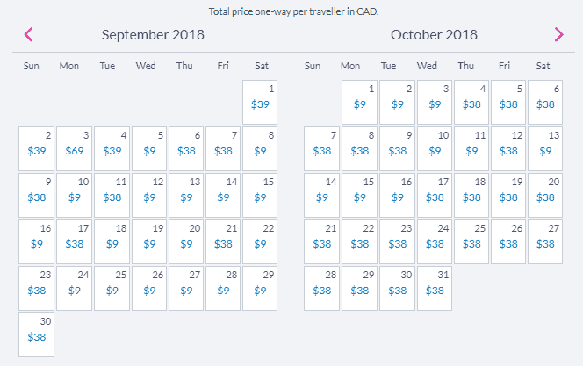This screenshot has width=583, height=366.
Task: Click October 20 date cell
Action: coord(545,195)
